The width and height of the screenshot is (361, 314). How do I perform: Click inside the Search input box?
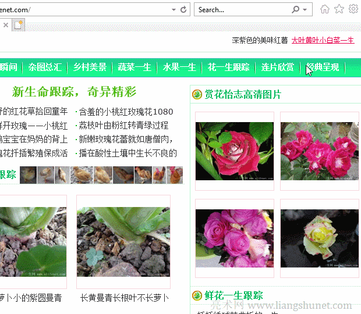click(243, 10)
